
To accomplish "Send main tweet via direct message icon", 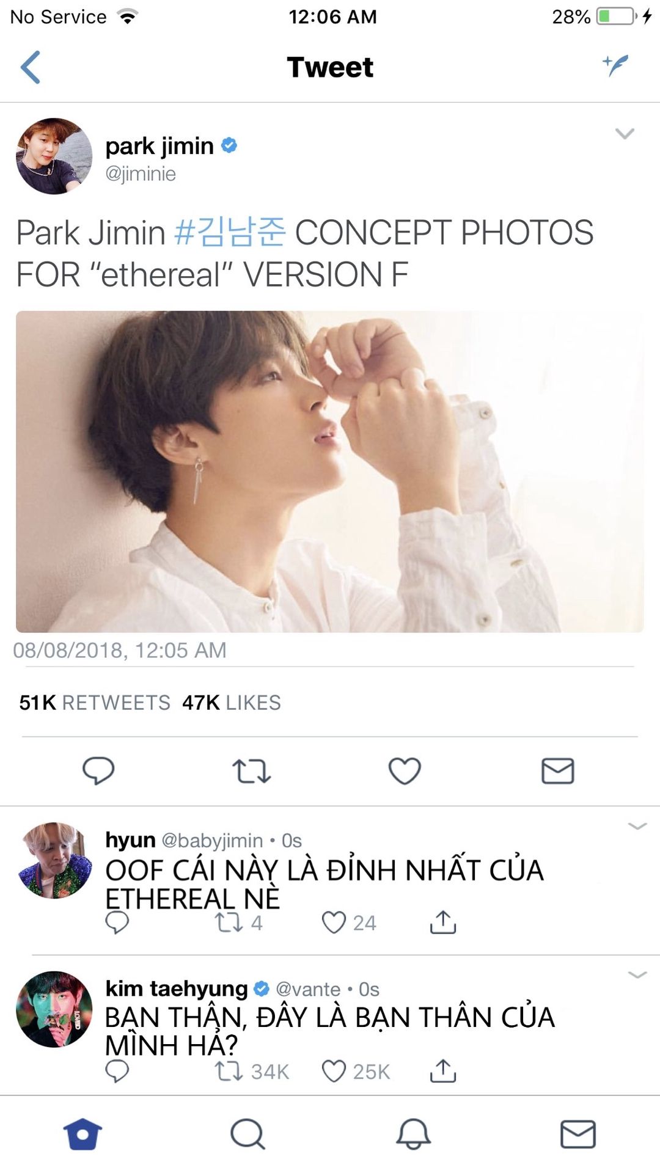I will tap(558, 771).
